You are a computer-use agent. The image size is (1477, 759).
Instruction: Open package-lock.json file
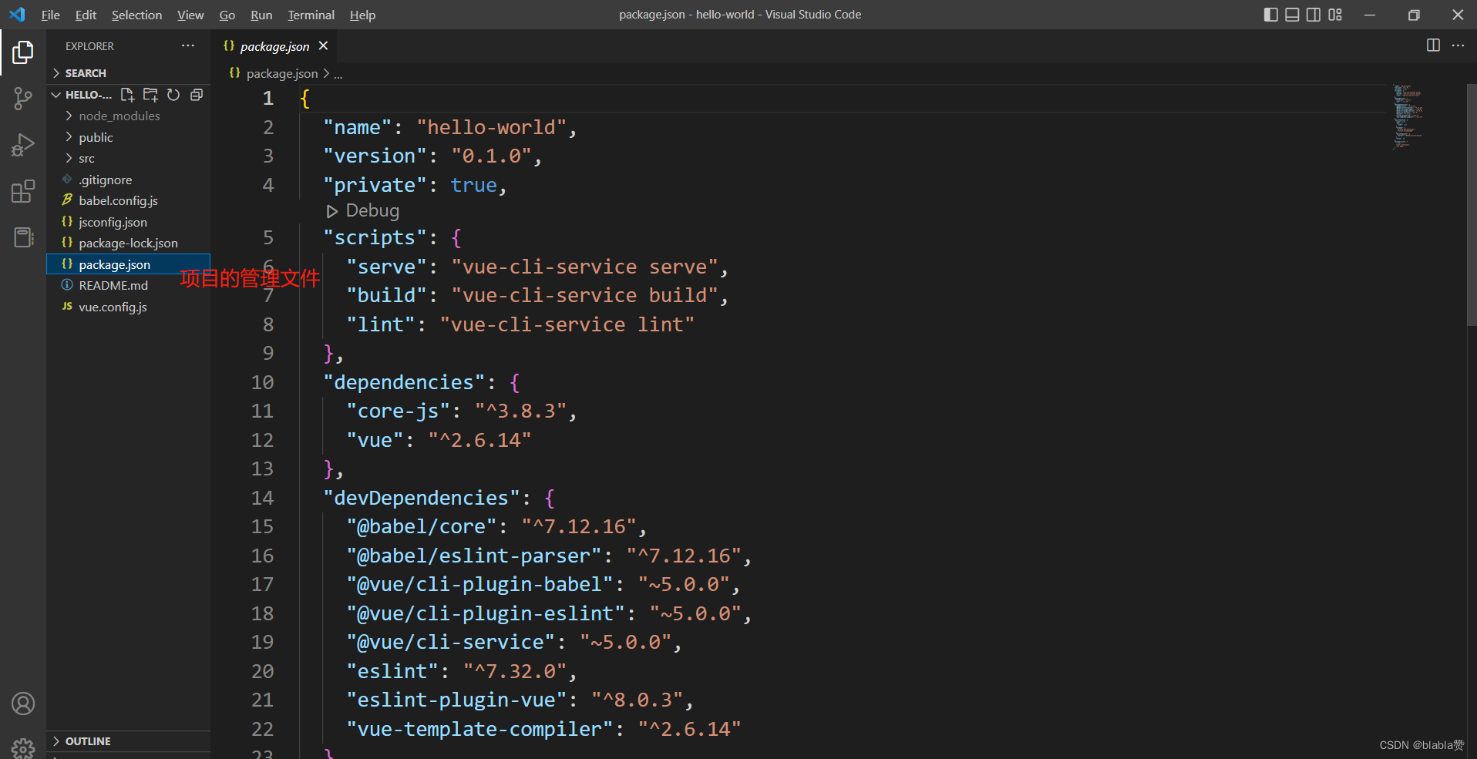pos(128,243)
